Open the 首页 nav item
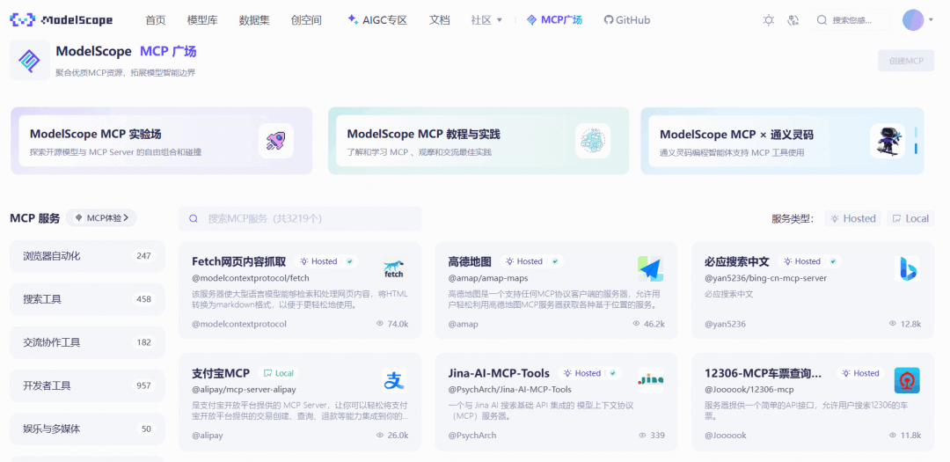Viewport: 950px width, 462px height. click(x=156, y=20)
